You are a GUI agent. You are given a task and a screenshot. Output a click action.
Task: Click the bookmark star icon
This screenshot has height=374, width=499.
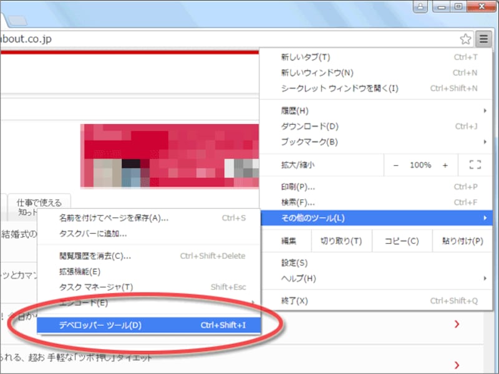click(x=465, y=39)
